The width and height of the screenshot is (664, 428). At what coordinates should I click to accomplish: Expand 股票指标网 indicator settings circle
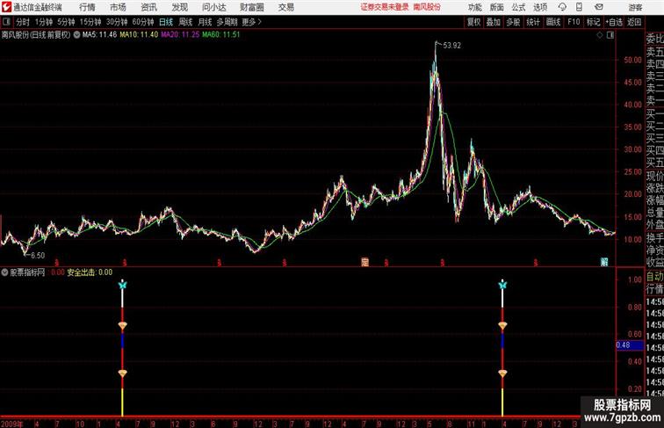(4, 272)
